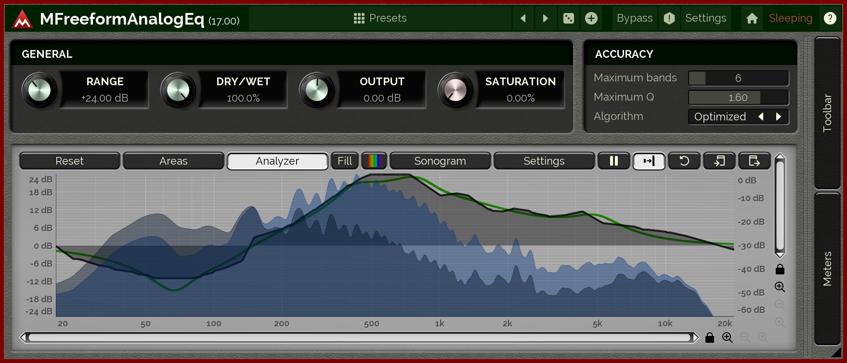Click the Reset button above the graph
Viewport: 847px width, 363px height.
[x=69, y=161]
